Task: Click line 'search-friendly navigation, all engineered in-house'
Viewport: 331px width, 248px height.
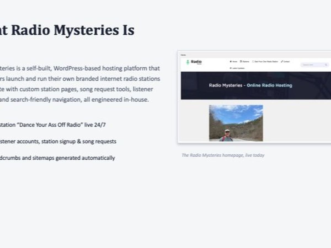Action: [80, 99]
